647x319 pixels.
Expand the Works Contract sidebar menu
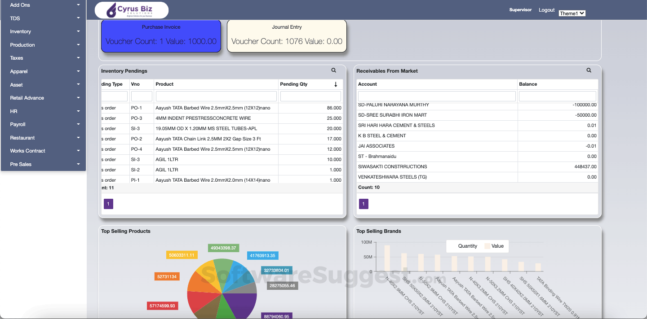pyautogui.click(x=43, y=151)
